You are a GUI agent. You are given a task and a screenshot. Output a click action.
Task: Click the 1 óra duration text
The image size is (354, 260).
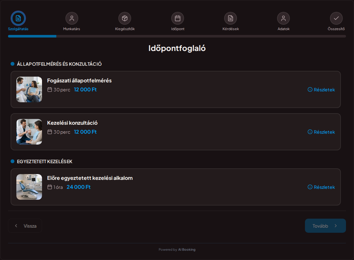58,187
